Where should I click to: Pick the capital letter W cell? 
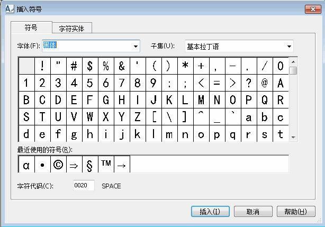(90, 116)
